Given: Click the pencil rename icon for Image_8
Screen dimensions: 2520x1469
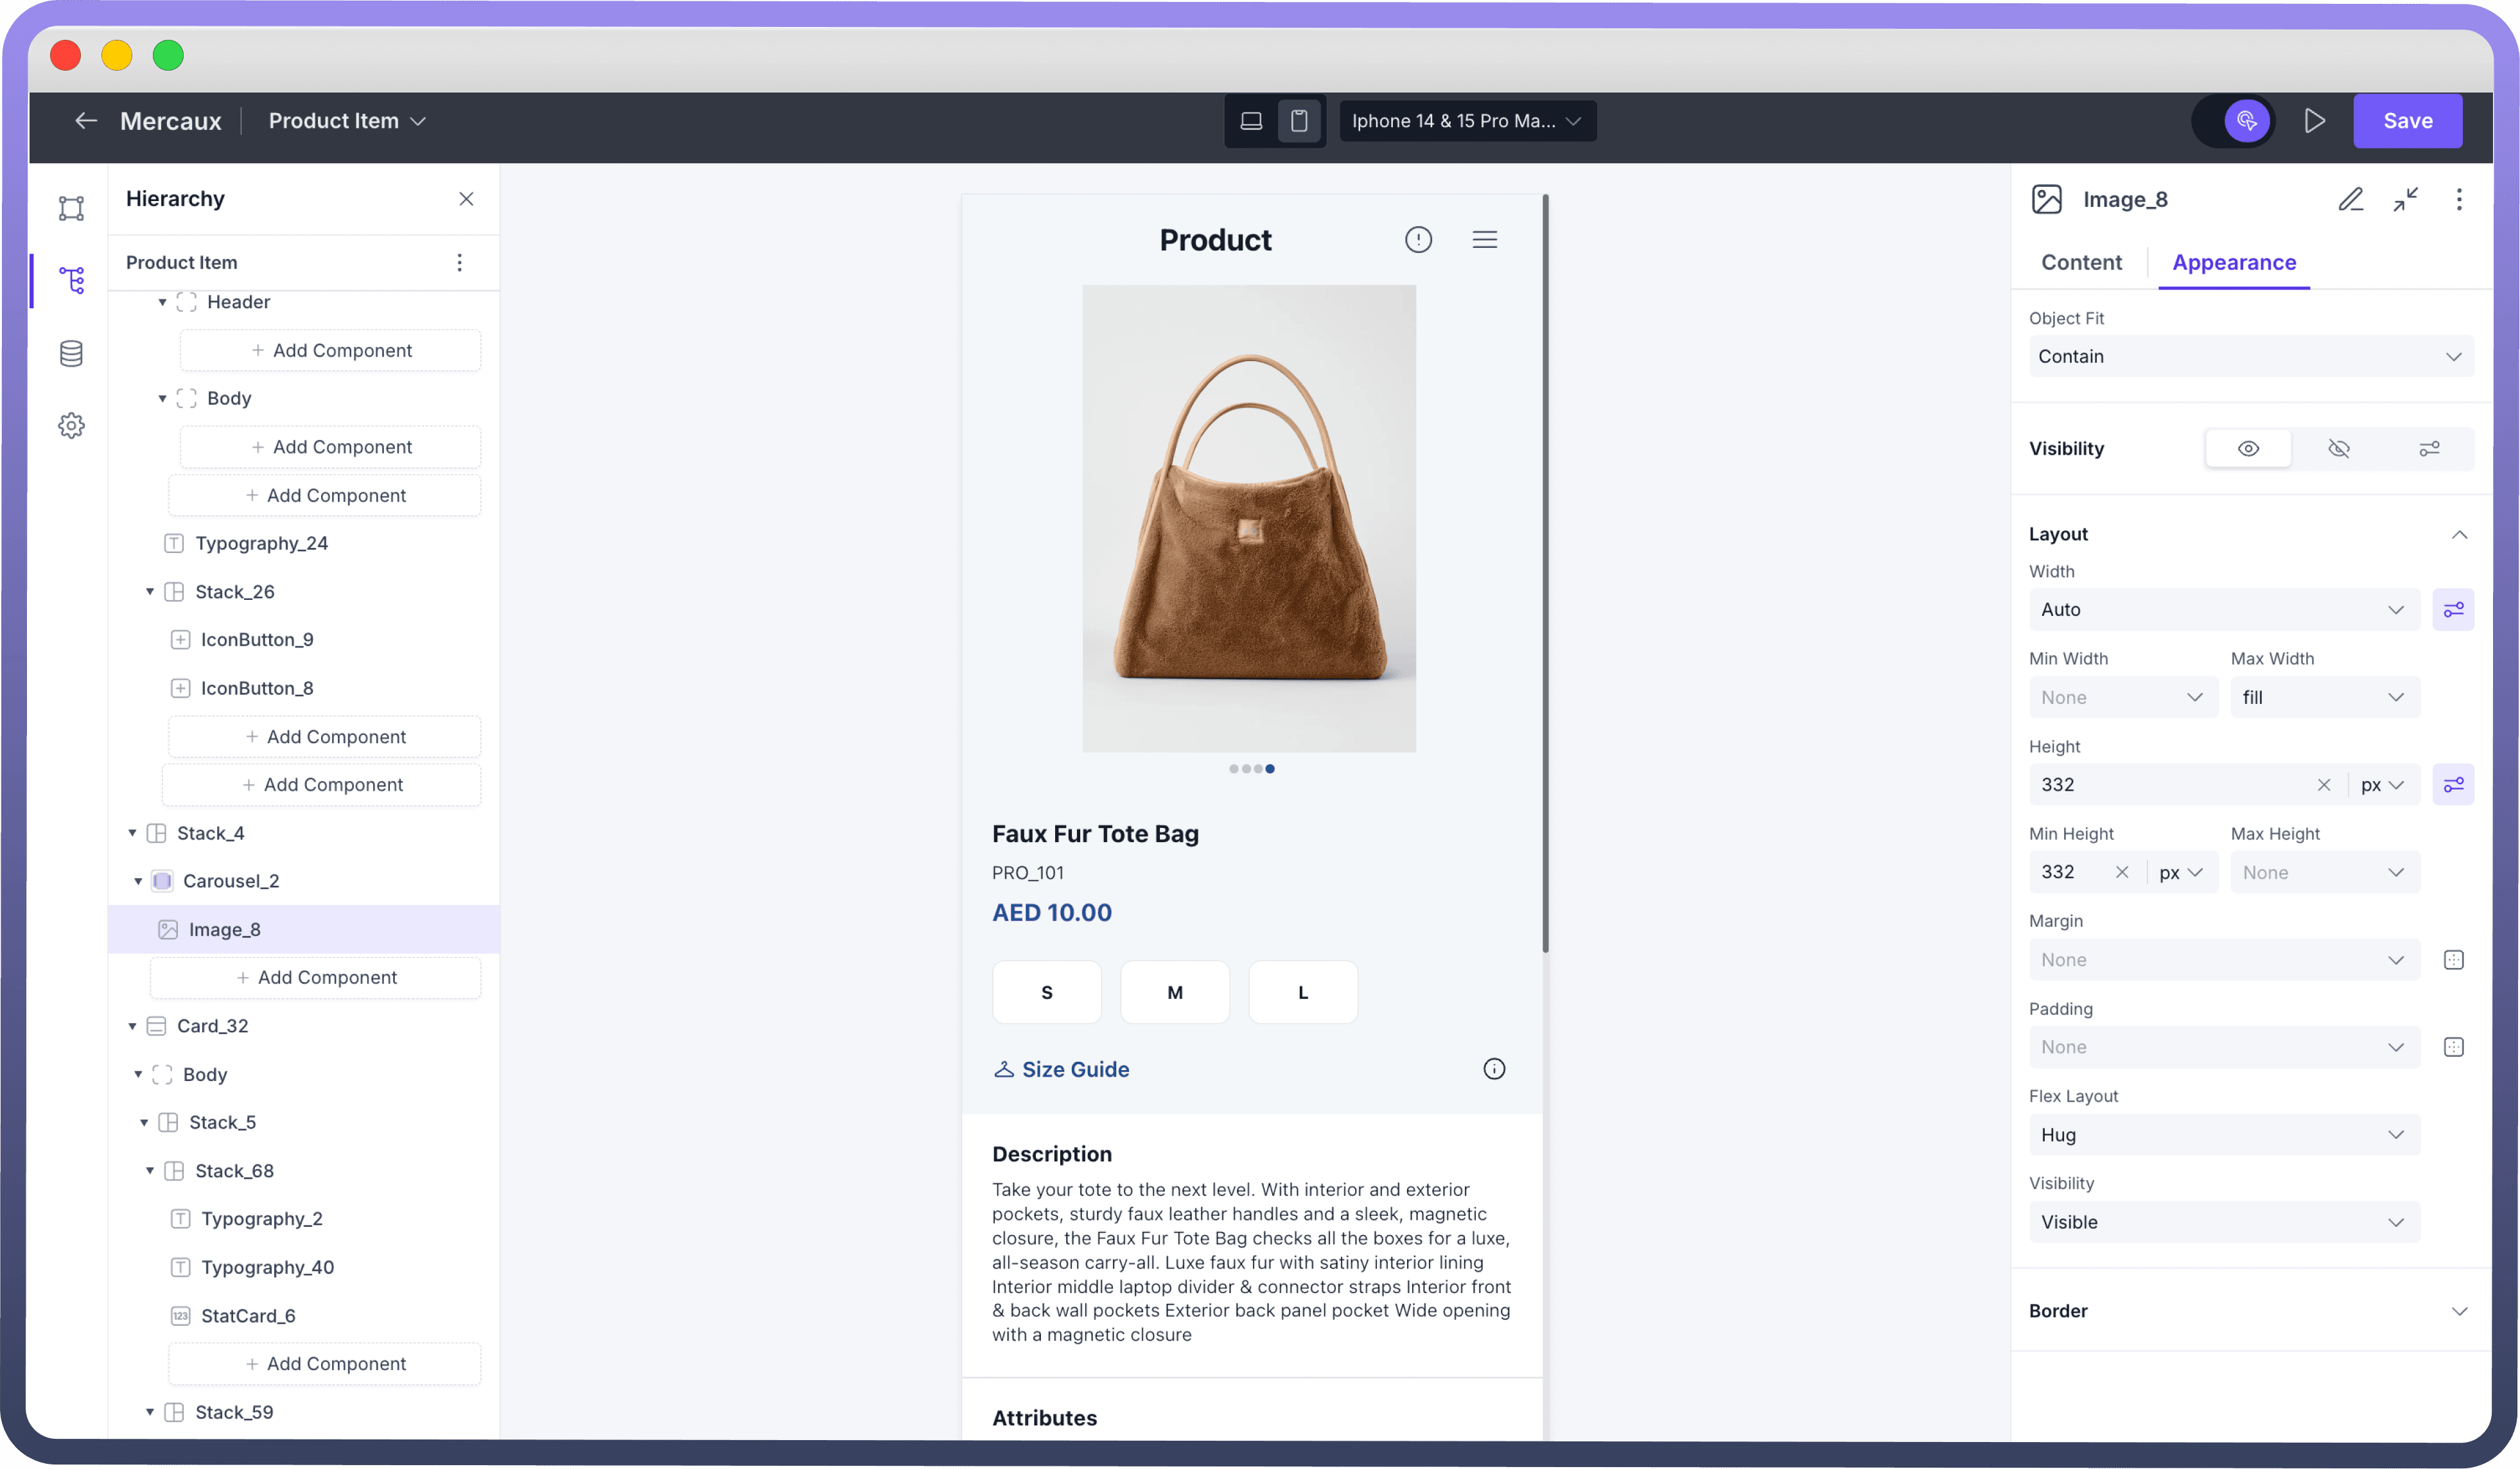Looking at the screenshot, I should click(x=2350, y=200).
